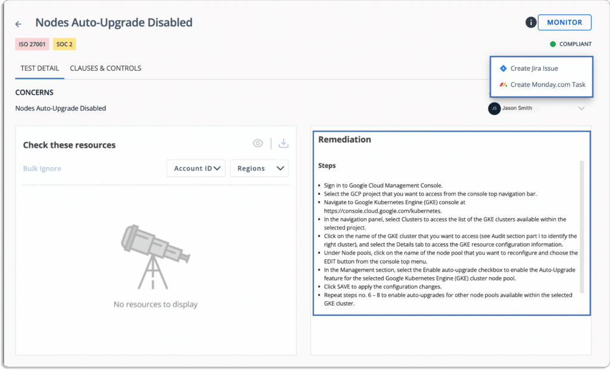The width and height of the screenshot is (610, 370).
Task: Expand the Jason Smith assignee dropdown
Action: click(581, 108)
